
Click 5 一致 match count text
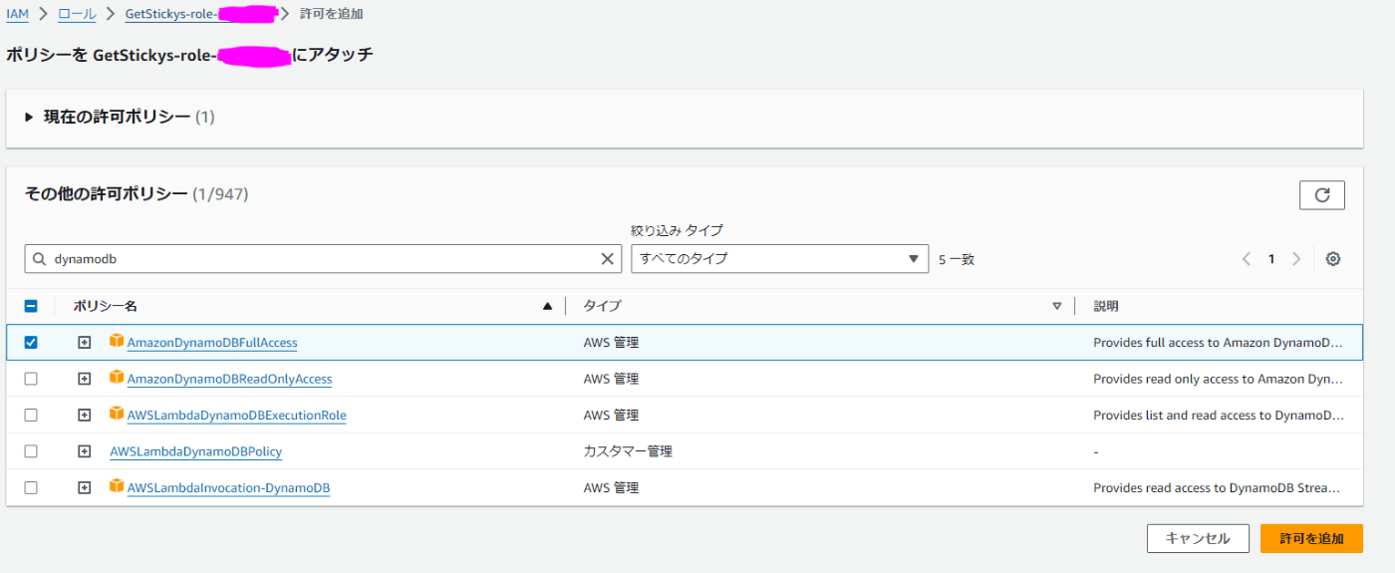click(957, 259)
